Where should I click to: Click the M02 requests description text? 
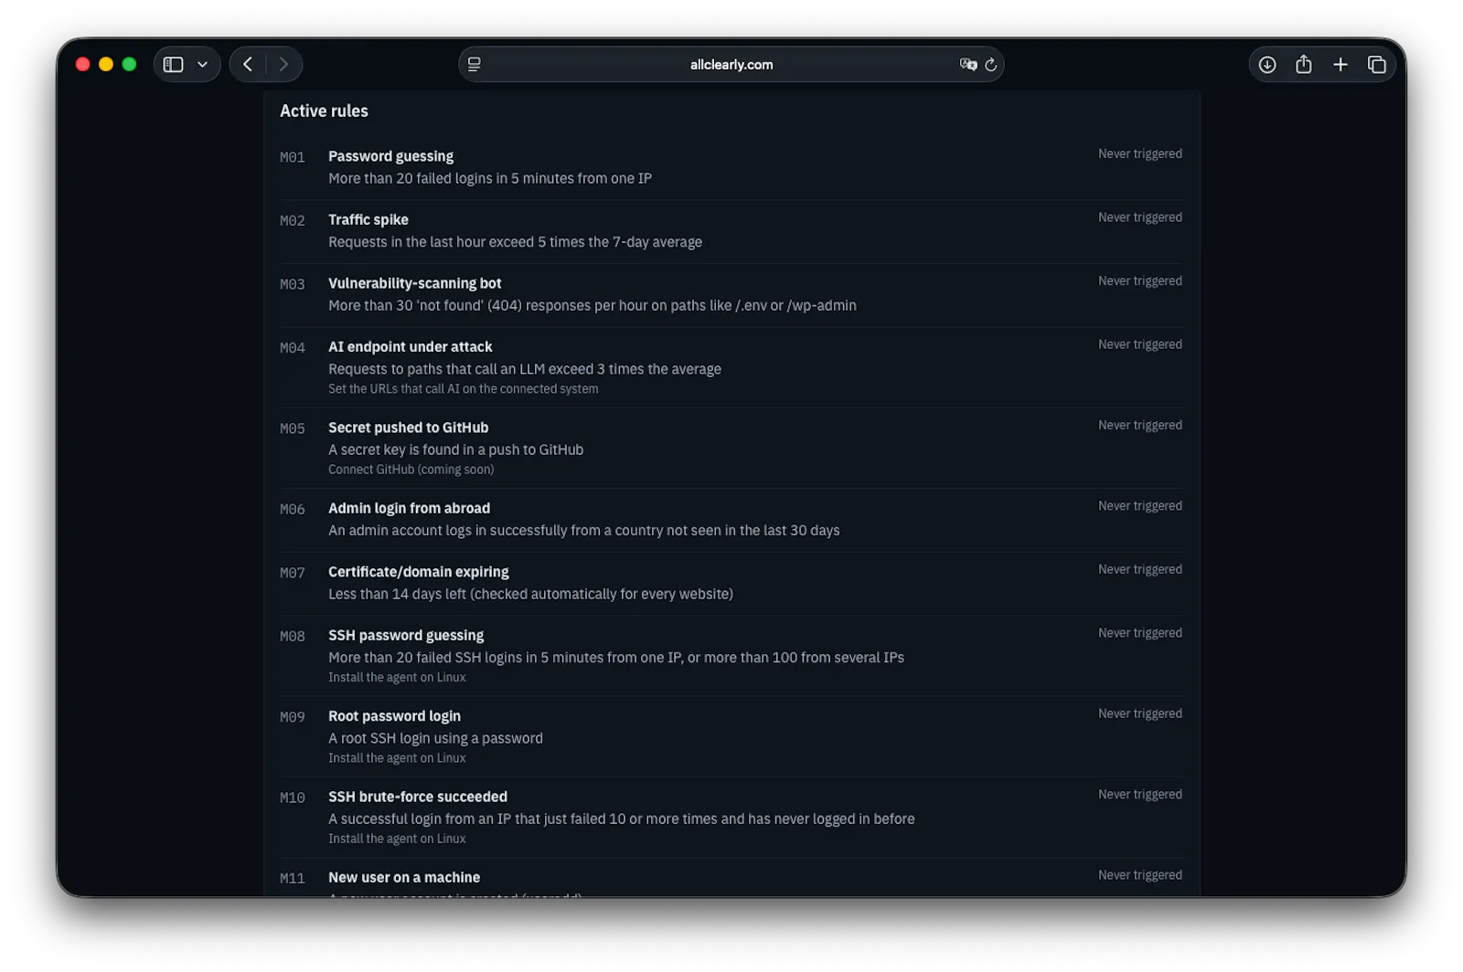pos(515,242)
